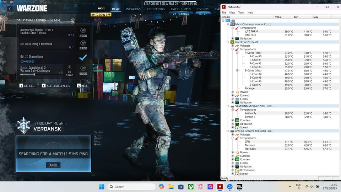Image resolution: width=341 pixels, height=192 pixels.
Task: Click the SAMSUNG SSD drive icon
Action: [x=232, y=106]
